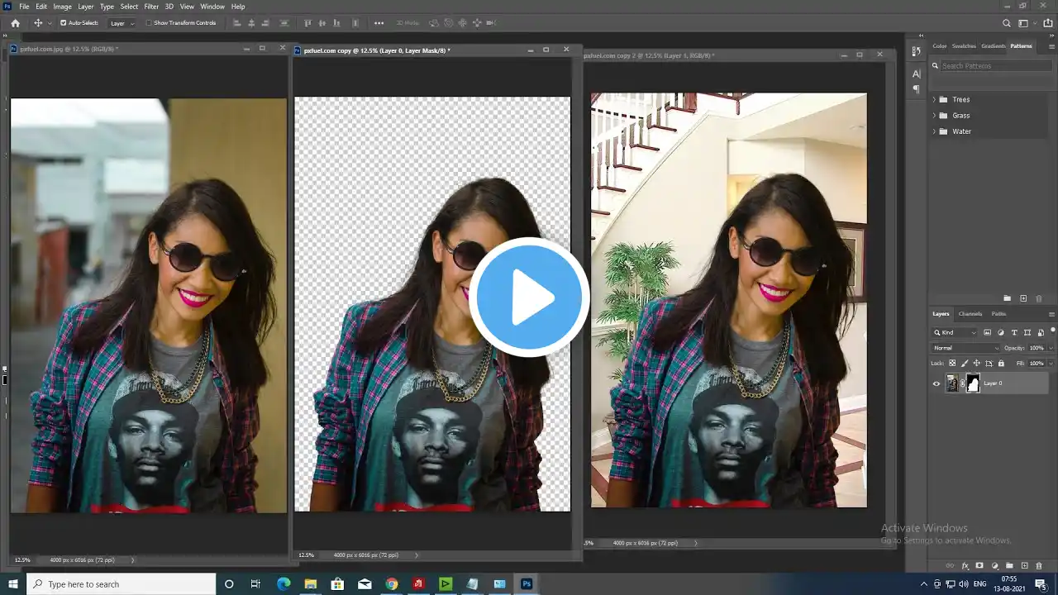Add a layer style with fx icon
Viewport: 1058px width, 595px height.
click(965, 566)
